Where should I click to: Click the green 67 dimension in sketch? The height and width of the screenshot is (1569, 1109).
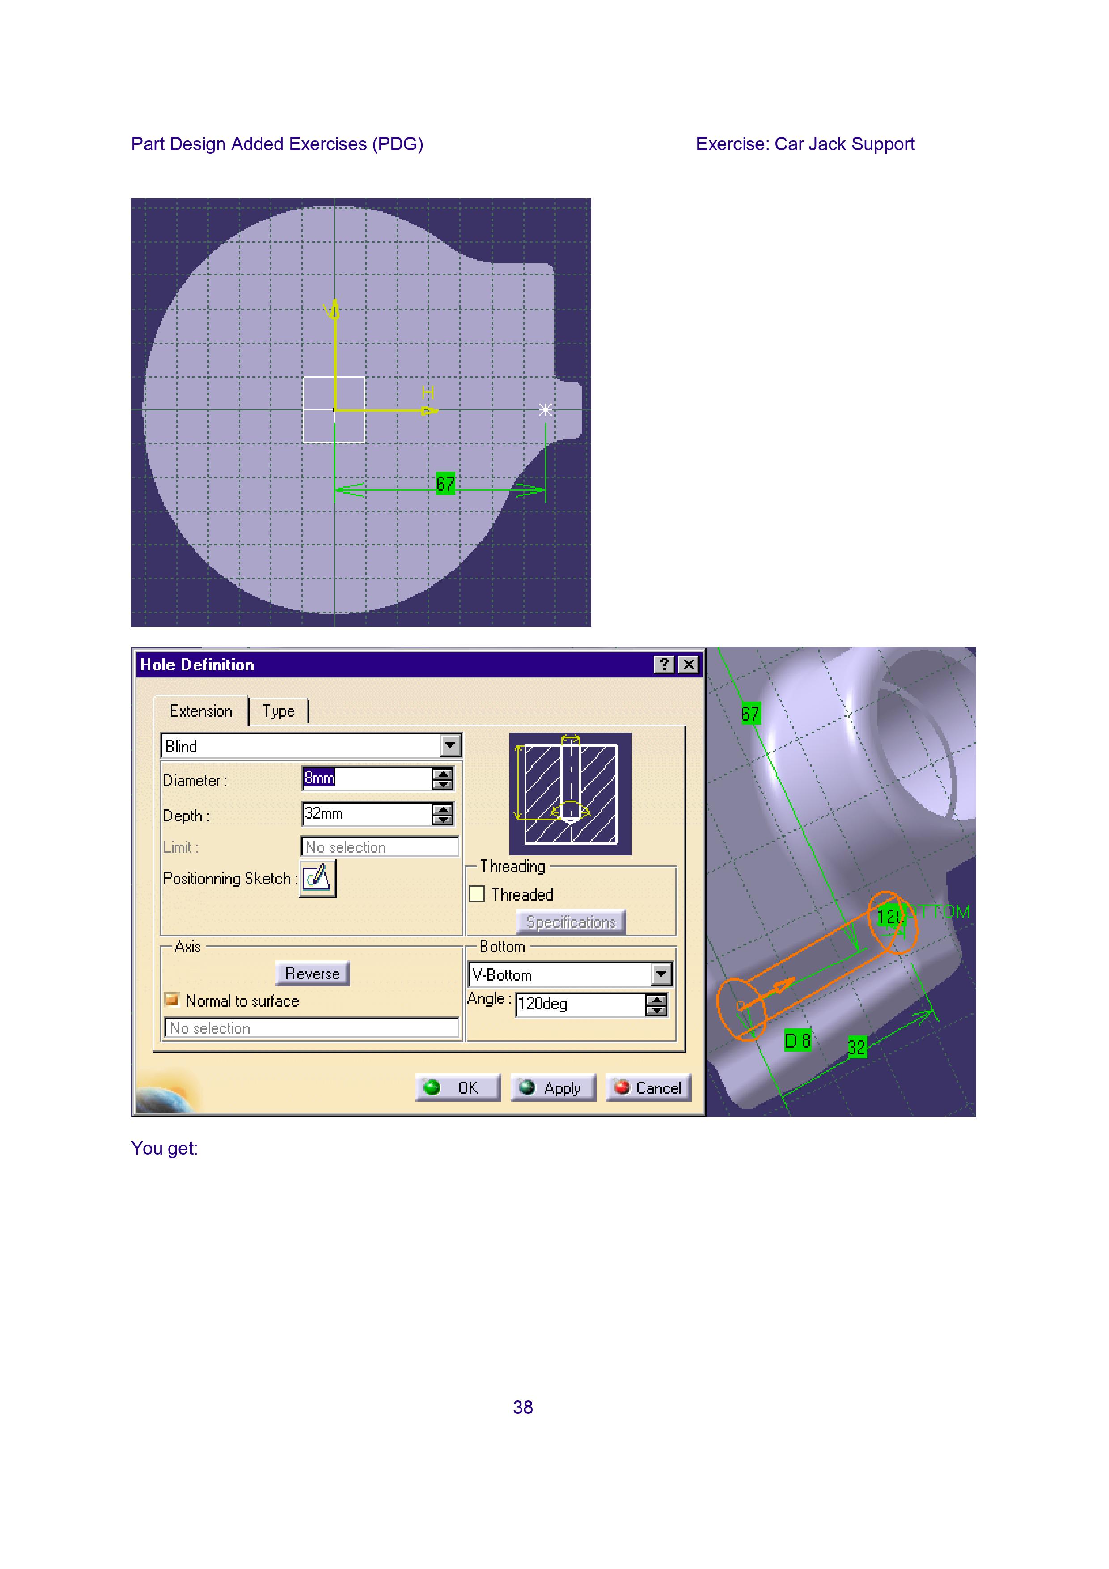pos(445,484)
